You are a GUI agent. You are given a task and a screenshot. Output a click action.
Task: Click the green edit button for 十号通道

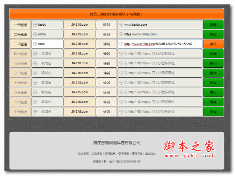coord(213,112)
